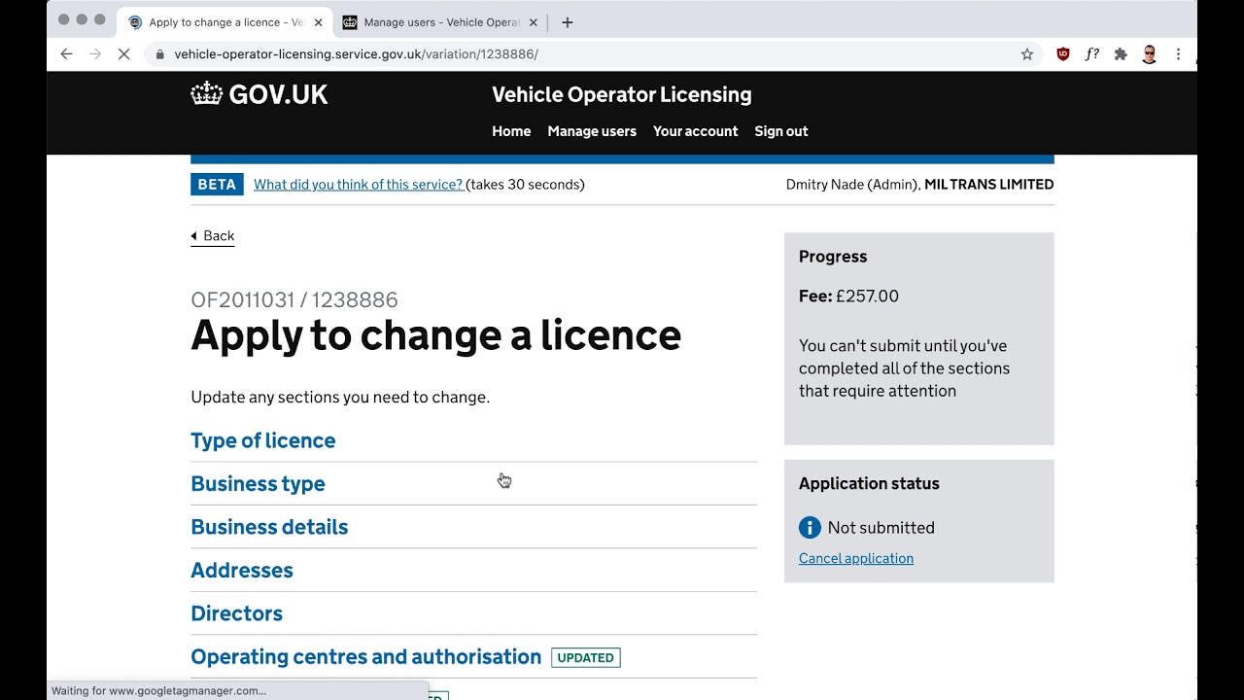Click the Progress panel heading

(833, 257)
